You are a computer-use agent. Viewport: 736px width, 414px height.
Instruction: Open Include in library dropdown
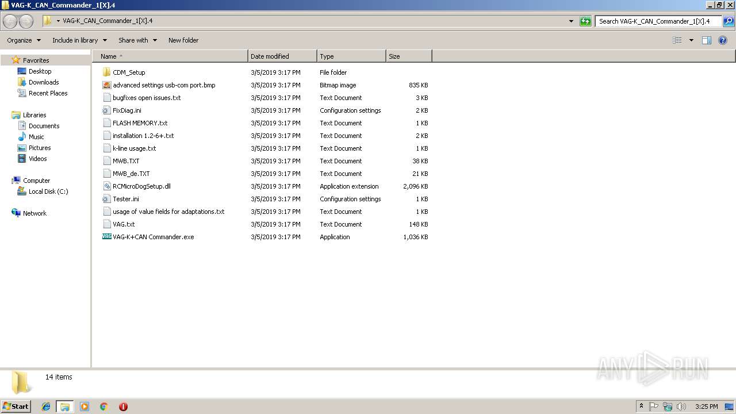(x=79, y=40)
